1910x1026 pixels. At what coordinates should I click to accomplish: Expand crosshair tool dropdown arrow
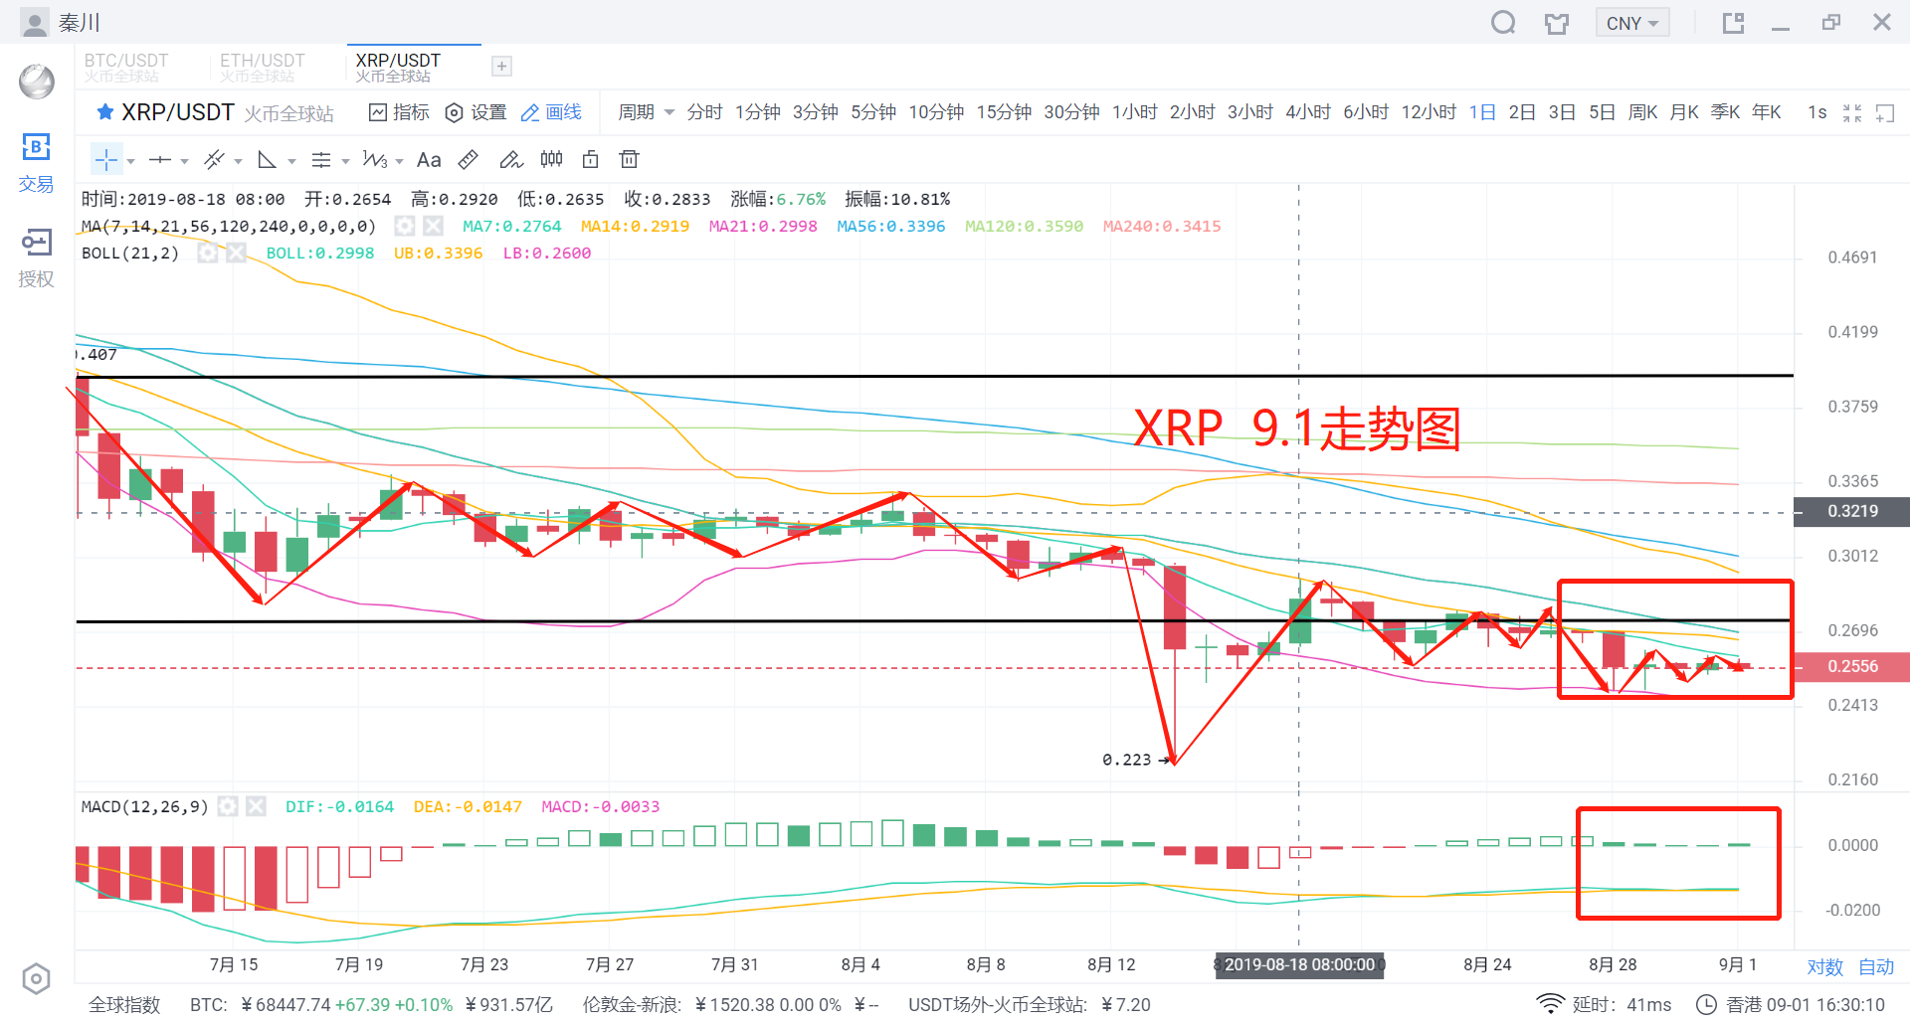[x=130, y=161]
